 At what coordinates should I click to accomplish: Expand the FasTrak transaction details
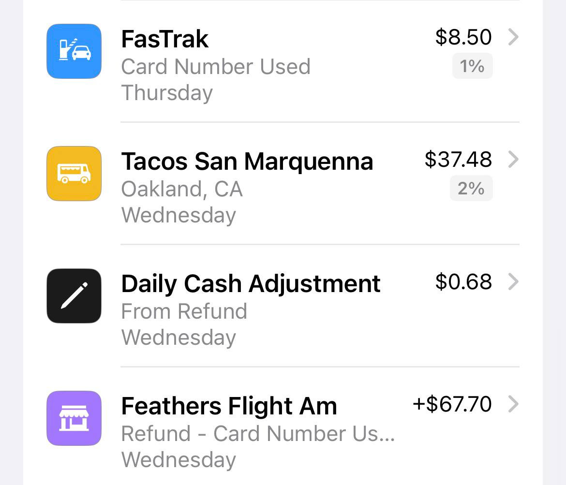tap(513, 37)
